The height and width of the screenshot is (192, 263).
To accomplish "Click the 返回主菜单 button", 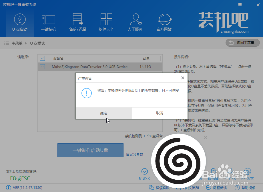I will pos(242,43).
